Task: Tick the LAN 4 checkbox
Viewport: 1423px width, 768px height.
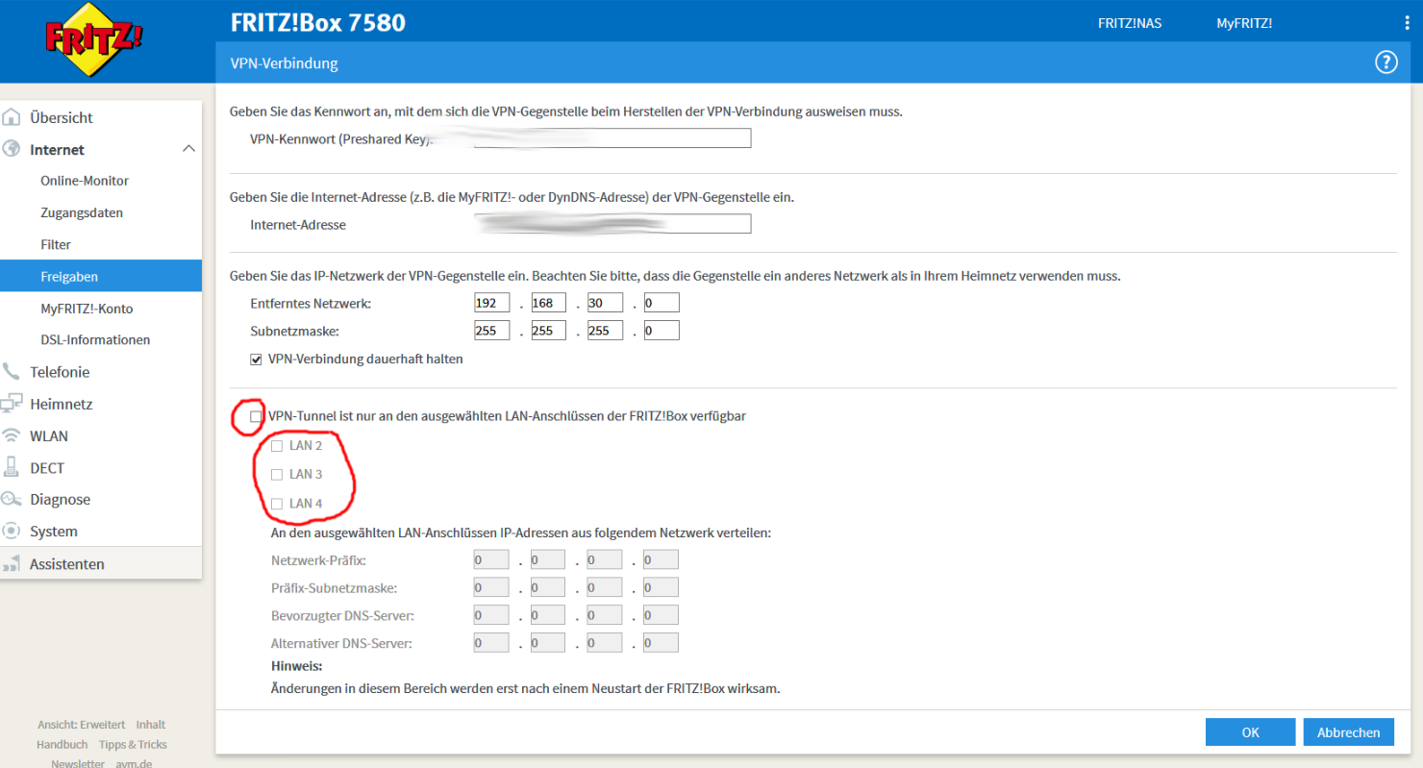Action: pyautogui.click(x=277, y=503)
